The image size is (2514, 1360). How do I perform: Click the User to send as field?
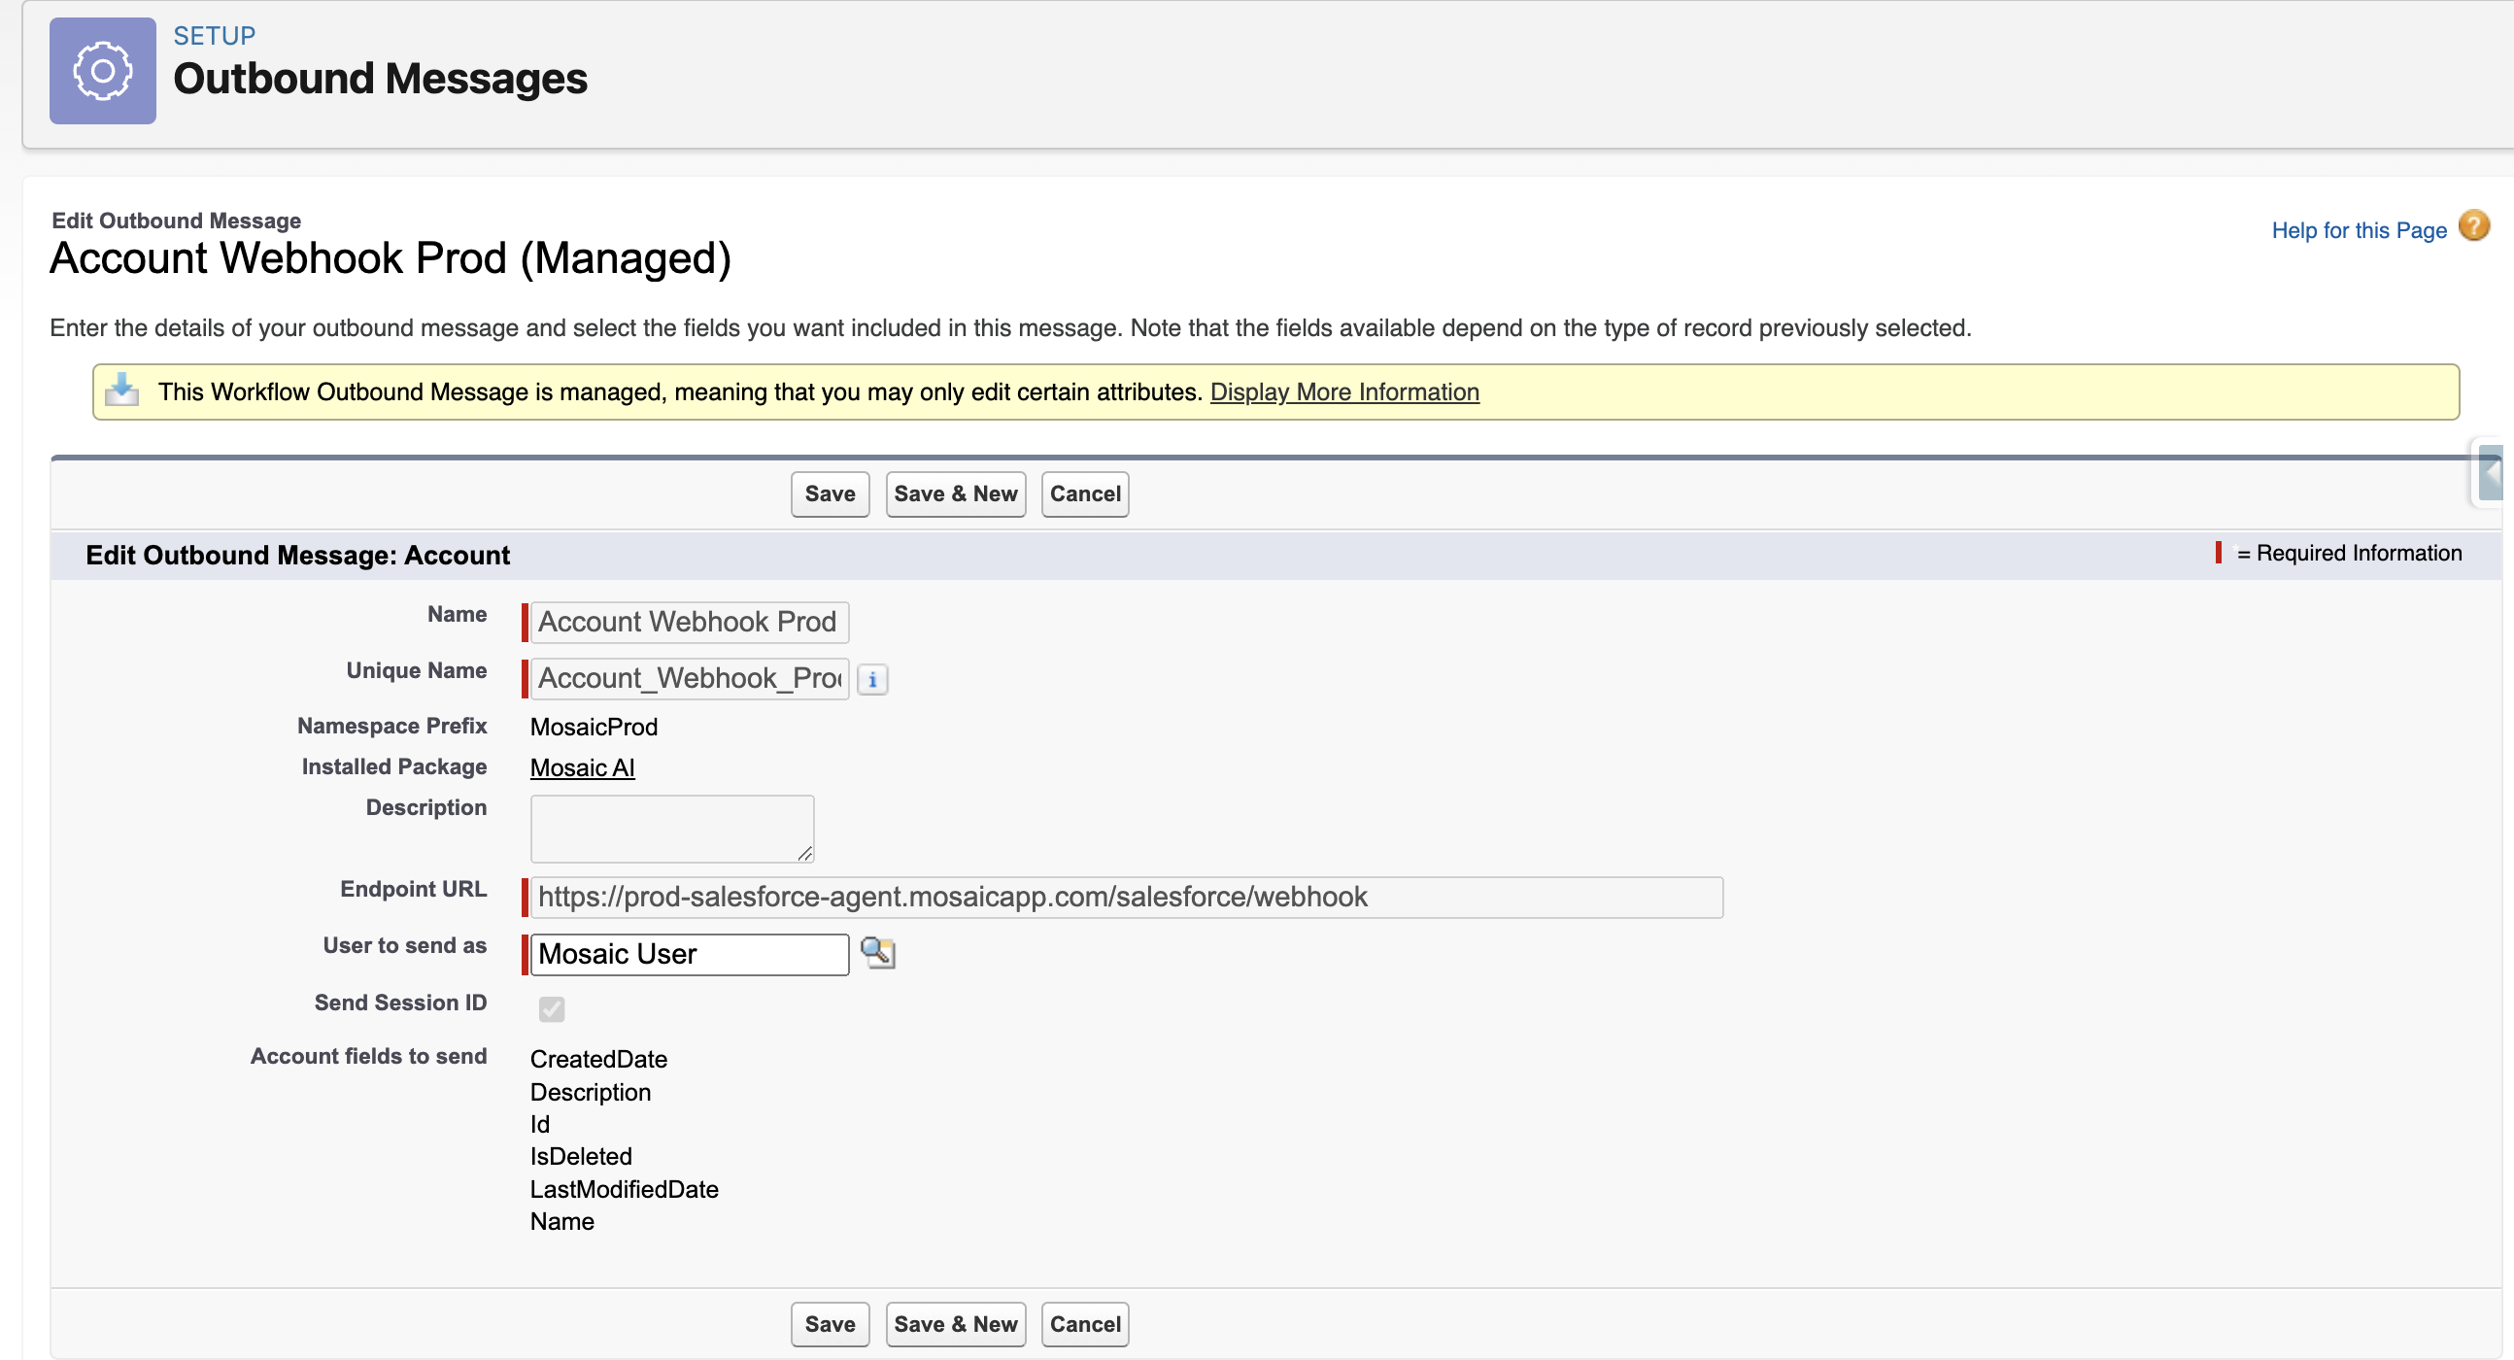pos(688,953)
